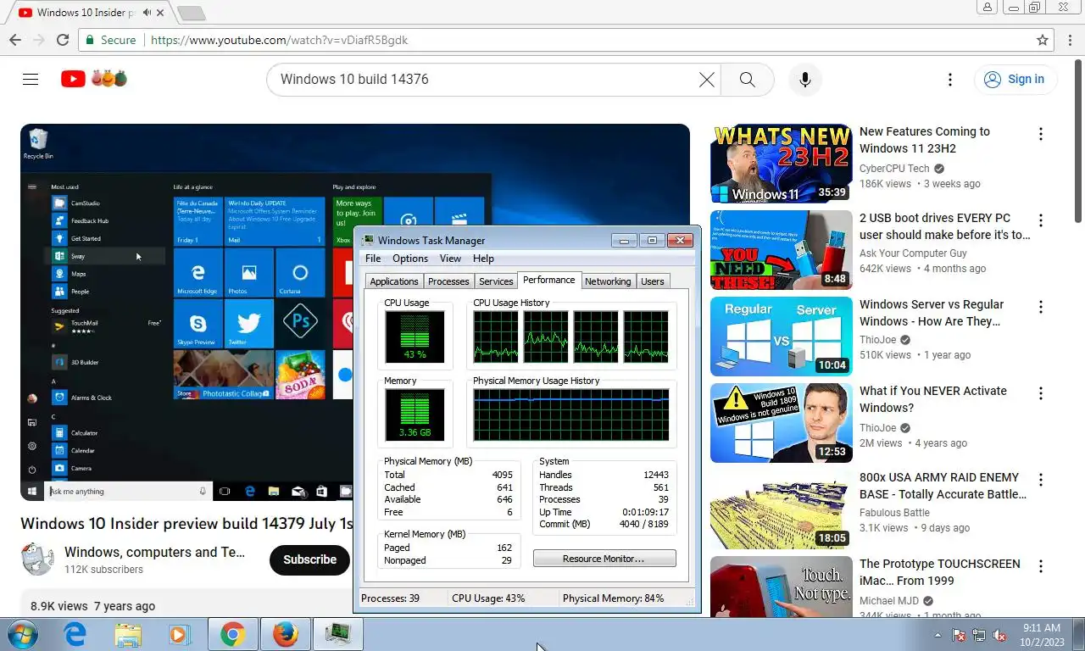Go back with browser back arrow
This screenshot has height=651, width=1085.
click(15, 40)
